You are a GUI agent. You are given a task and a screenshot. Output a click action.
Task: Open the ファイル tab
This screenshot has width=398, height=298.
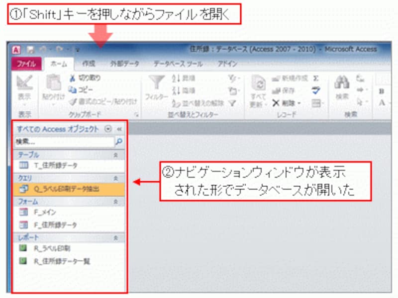pos(26,64)
